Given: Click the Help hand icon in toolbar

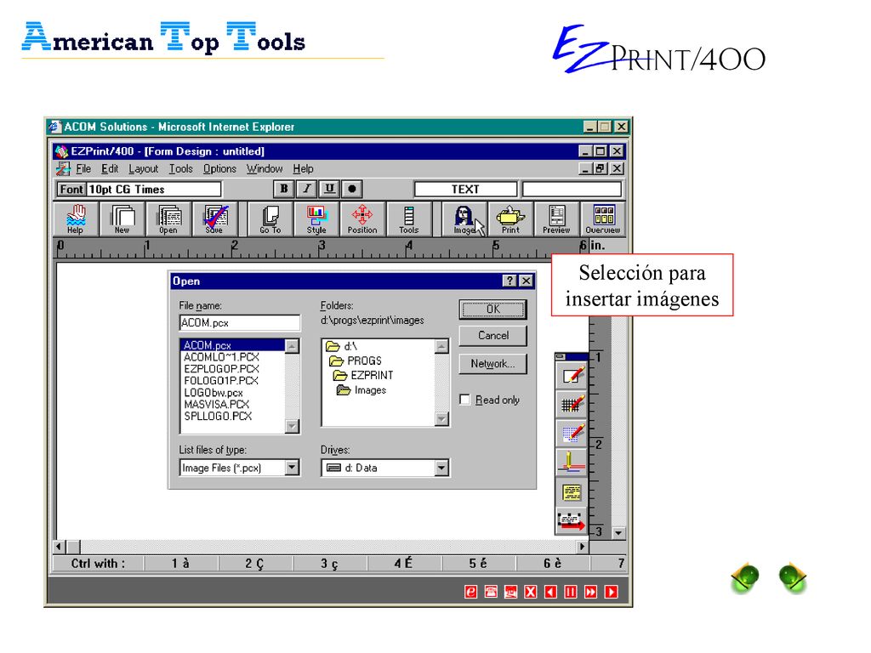Looking at the screenshot, I should [76, 219].
